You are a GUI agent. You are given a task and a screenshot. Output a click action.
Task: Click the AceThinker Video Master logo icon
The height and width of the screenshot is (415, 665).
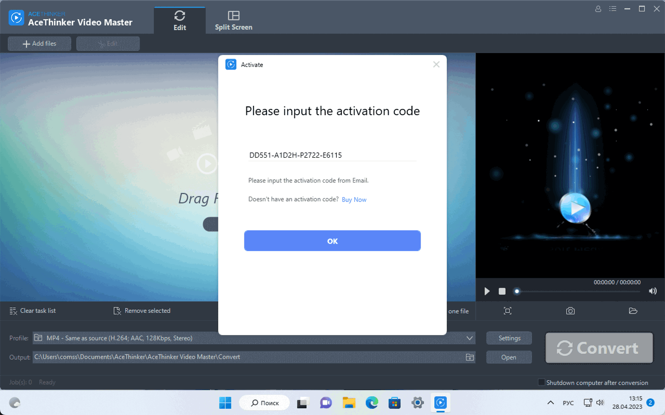[16, 18]
